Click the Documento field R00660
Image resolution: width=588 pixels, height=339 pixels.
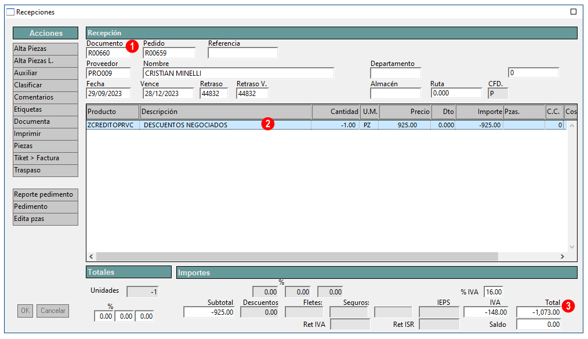(108, 53)
